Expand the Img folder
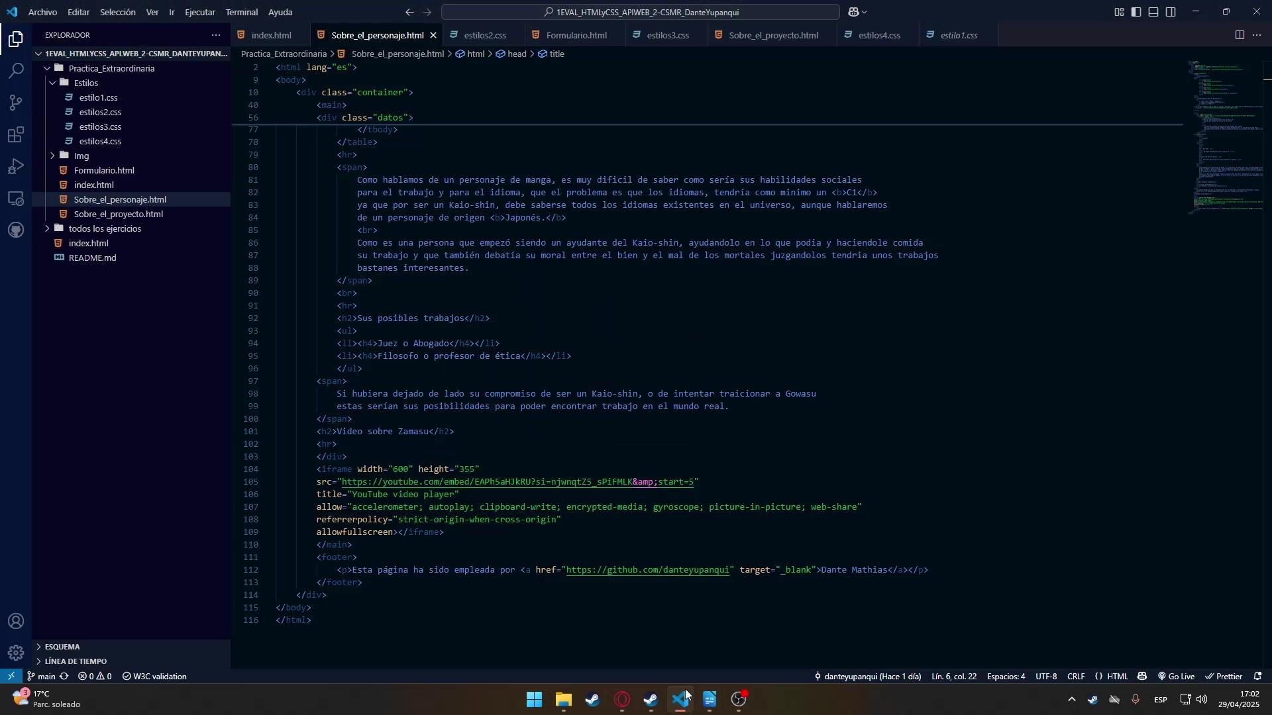The height and width of the screenshot is (715, 1272). [x=81, y=156]
